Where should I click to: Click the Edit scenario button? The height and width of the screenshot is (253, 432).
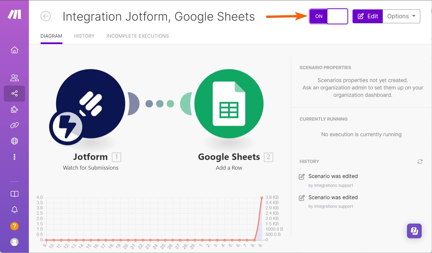click(368, 16)
